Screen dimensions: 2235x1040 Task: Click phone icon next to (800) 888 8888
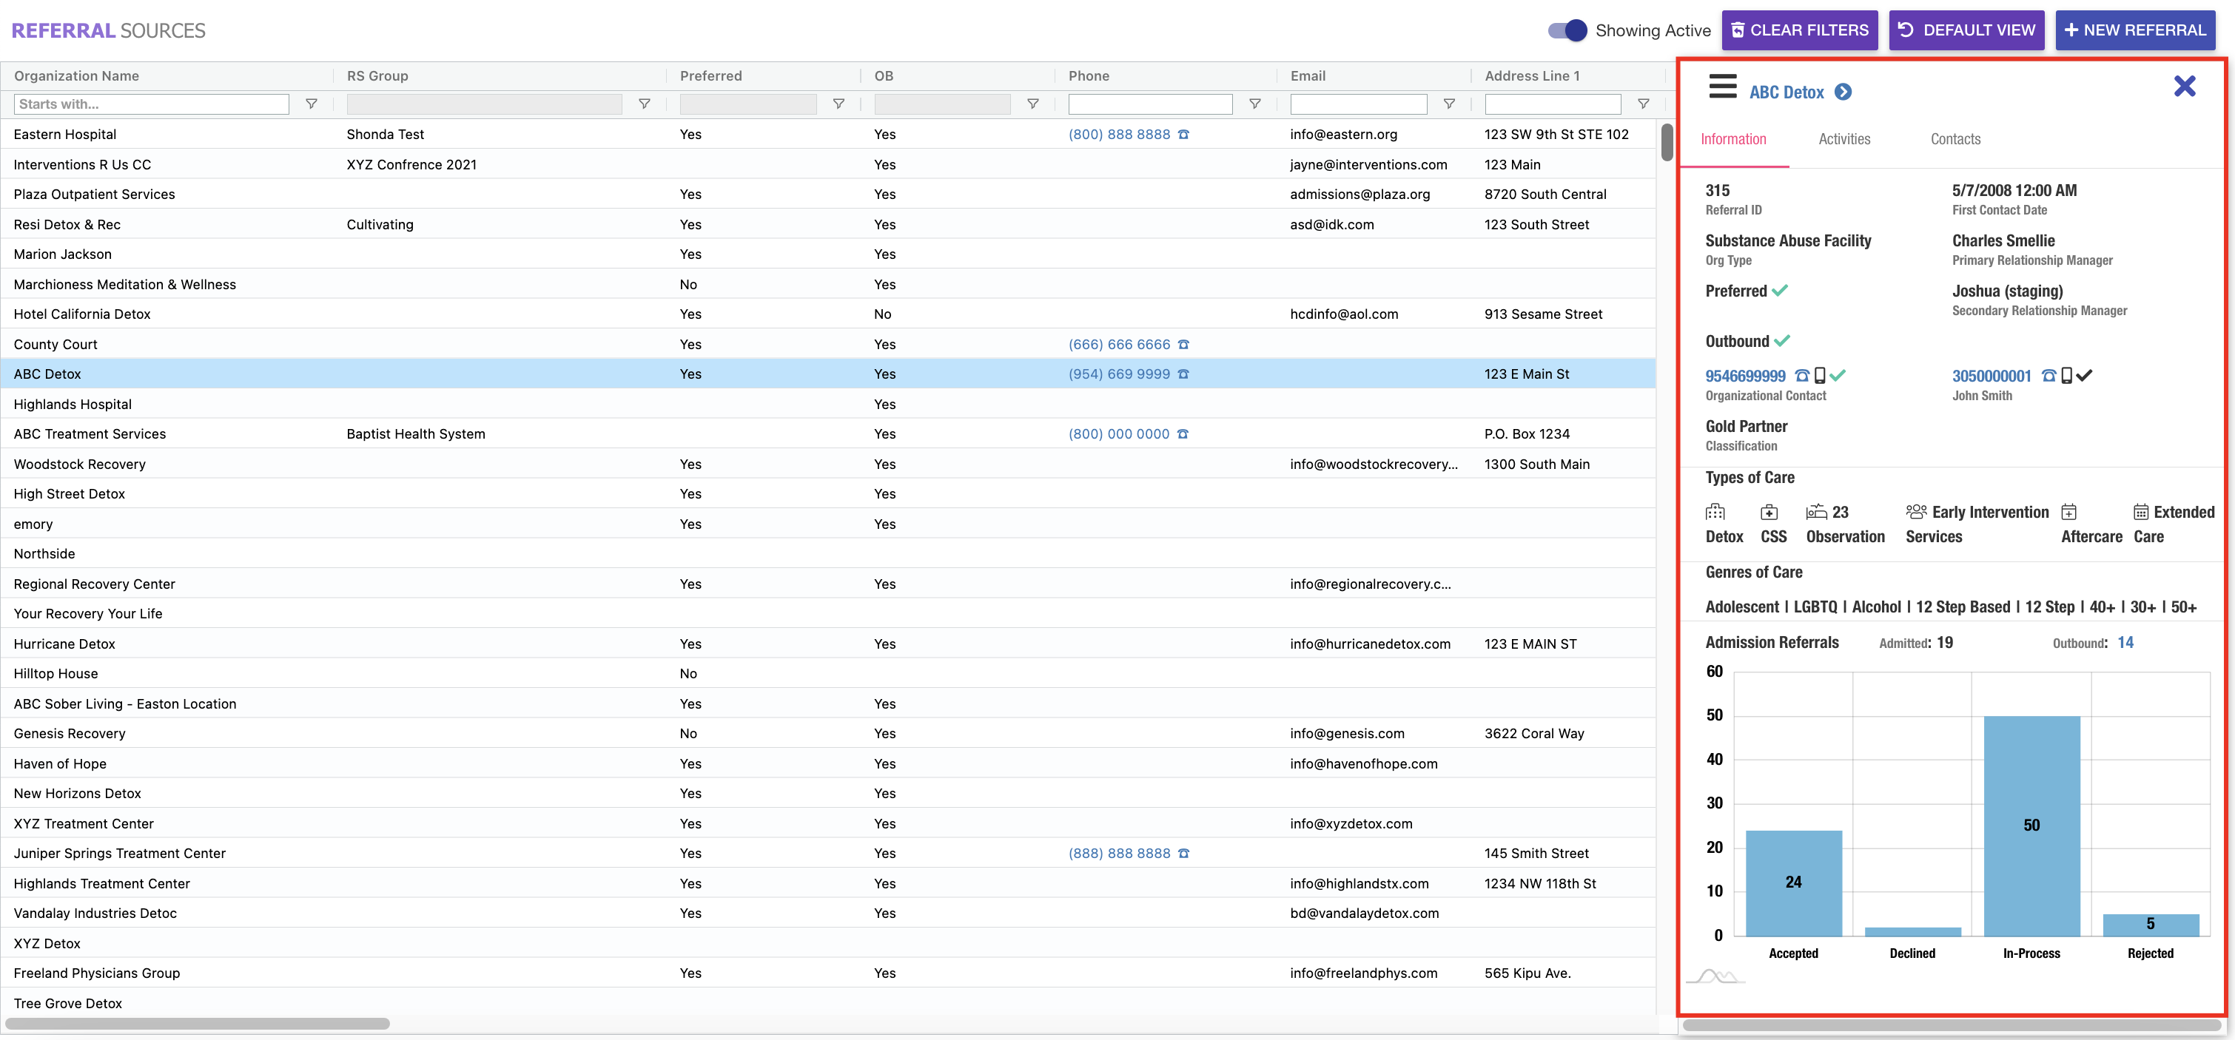1183,135
